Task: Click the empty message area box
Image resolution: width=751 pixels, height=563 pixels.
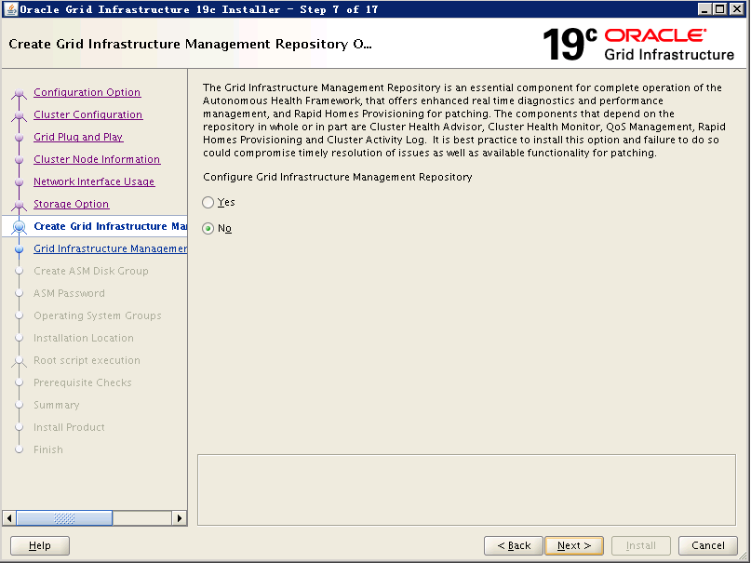Action: 466,489
